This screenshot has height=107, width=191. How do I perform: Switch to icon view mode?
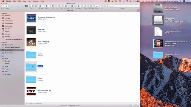coord(27,6)
